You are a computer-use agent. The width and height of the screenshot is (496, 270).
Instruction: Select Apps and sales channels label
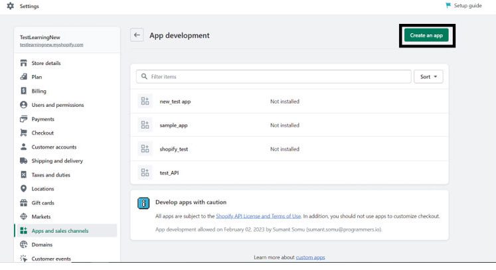coord(60,231)
